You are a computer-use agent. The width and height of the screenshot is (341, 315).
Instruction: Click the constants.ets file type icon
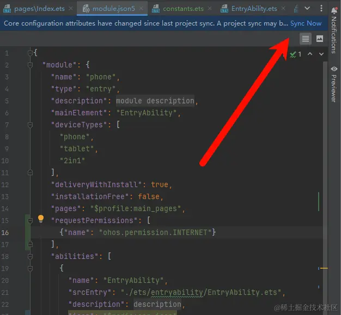pos(156,9)
